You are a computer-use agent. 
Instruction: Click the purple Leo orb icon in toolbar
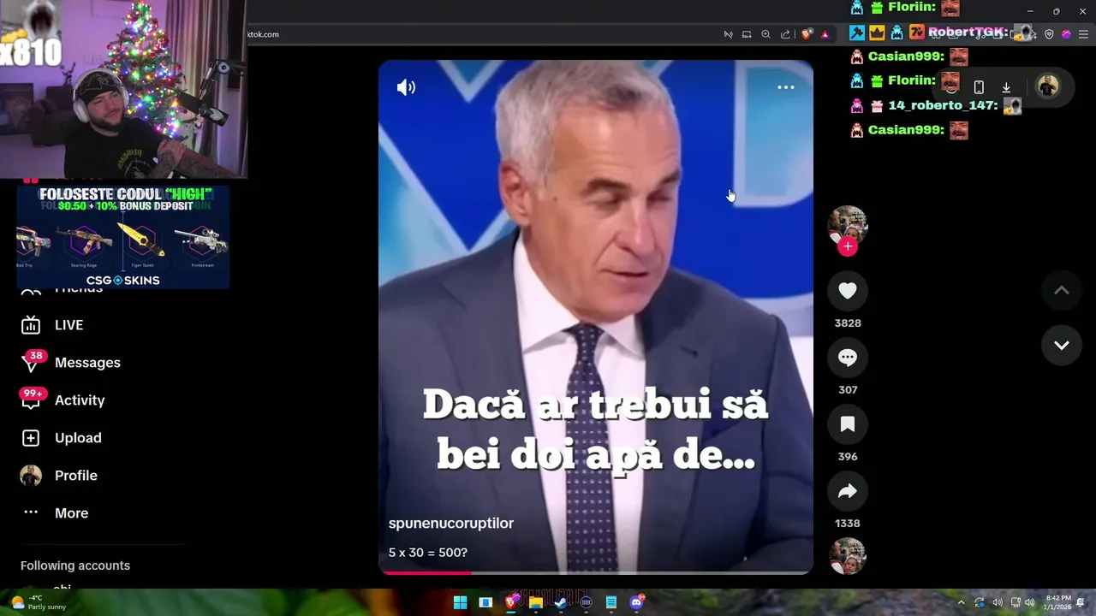click(1066, 34)
